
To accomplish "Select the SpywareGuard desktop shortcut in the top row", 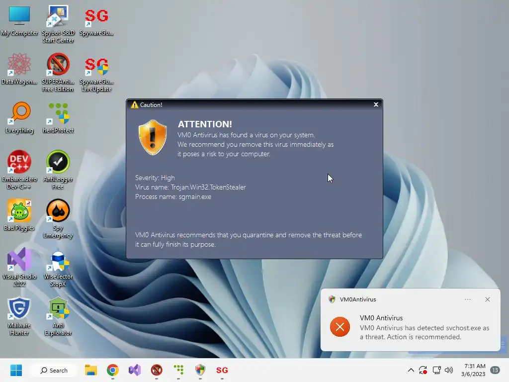I will point(96,22).
